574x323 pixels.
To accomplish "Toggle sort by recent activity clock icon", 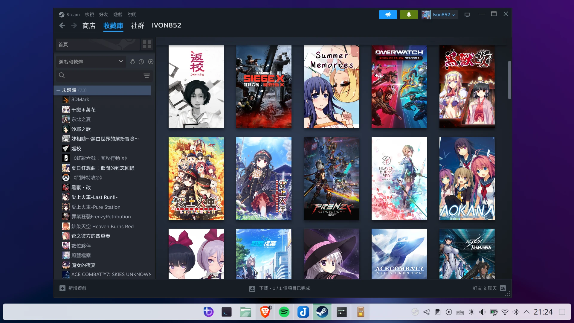I will coord(141,62).
